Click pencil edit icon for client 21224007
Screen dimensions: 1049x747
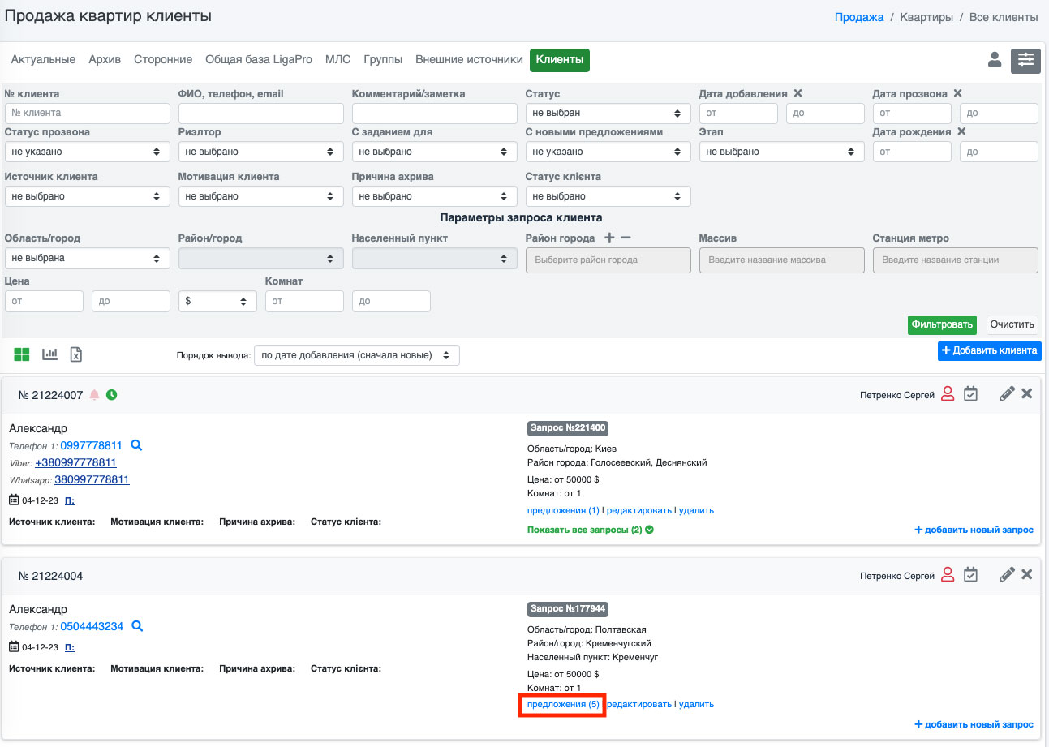coord(1007,394)
